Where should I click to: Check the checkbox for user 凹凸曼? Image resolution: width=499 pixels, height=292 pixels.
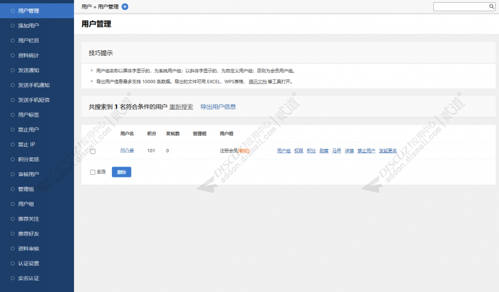(93, 151)
